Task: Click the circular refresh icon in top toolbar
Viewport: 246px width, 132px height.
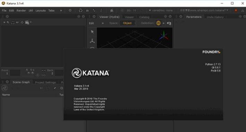Action: pyautogui.click(x=80, y=10)
